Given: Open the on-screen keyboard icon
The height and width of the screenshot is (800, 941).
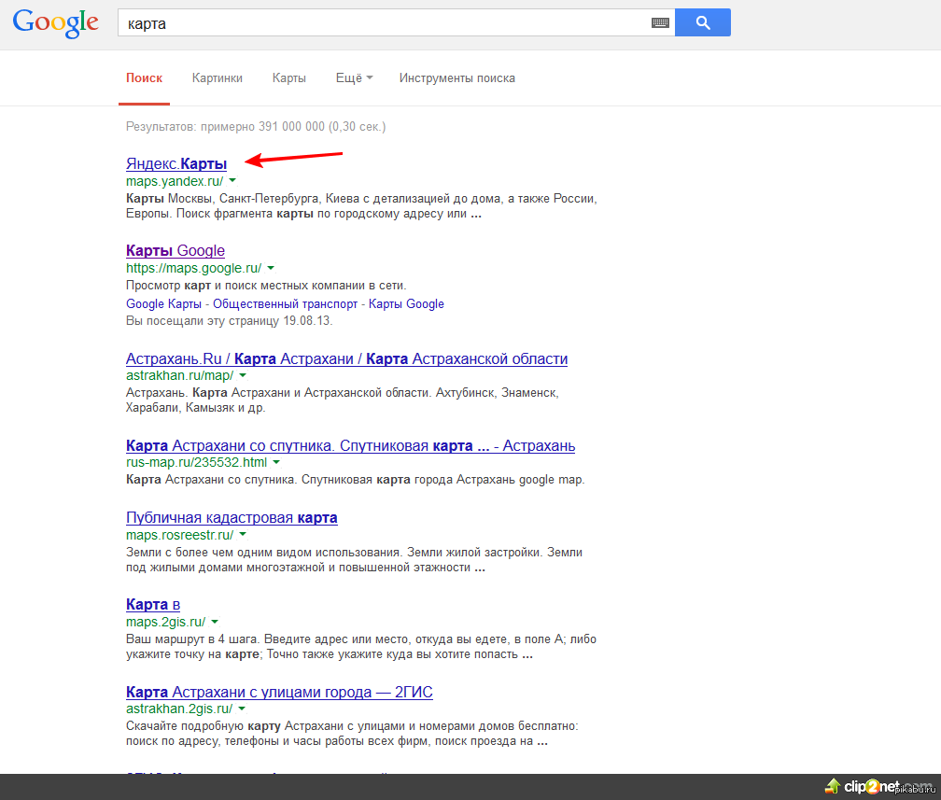Looking at the screenshot, I should coord(660,22).
